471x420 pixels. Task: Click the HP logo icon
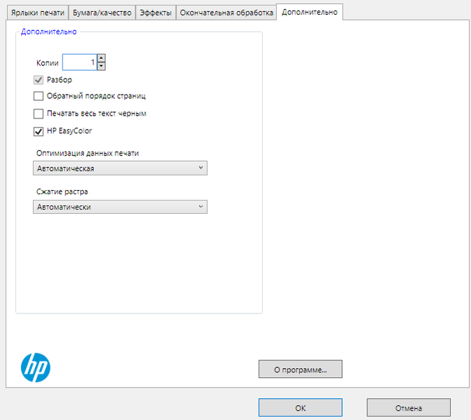click(x=36, y=367)
